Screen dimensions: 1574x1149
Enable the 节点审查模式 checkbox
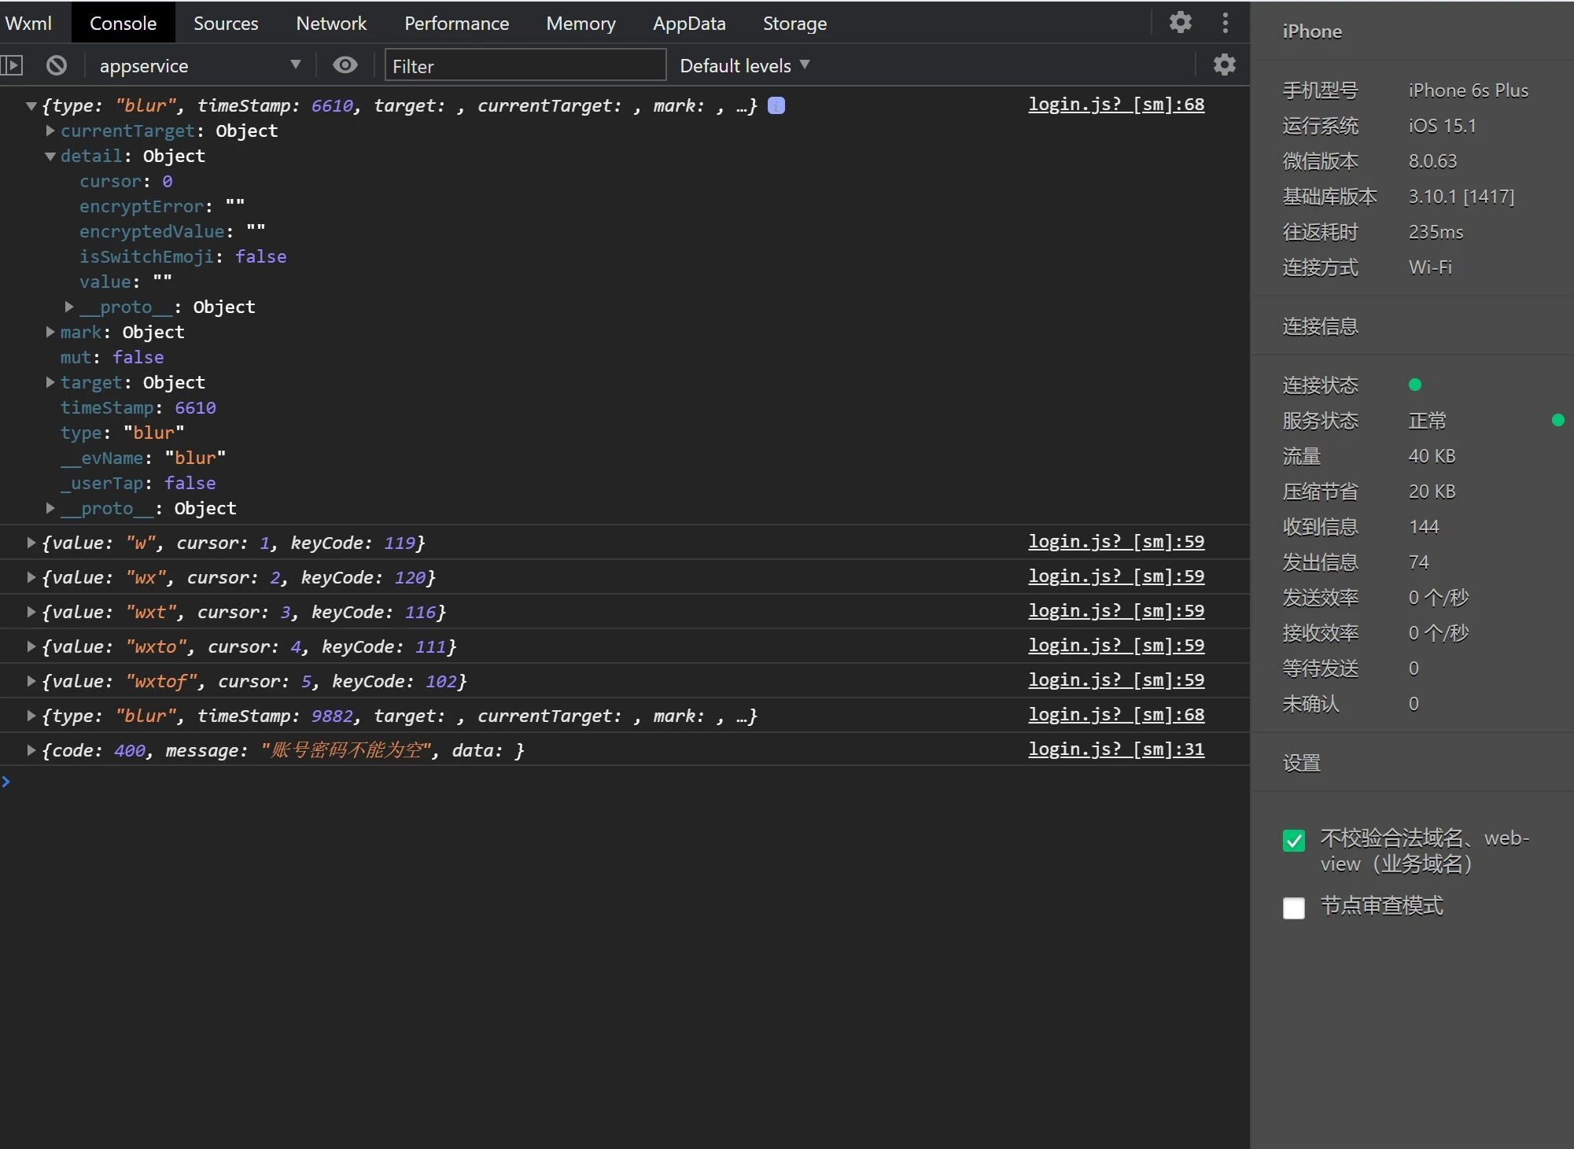click(x=1294, y=908)
